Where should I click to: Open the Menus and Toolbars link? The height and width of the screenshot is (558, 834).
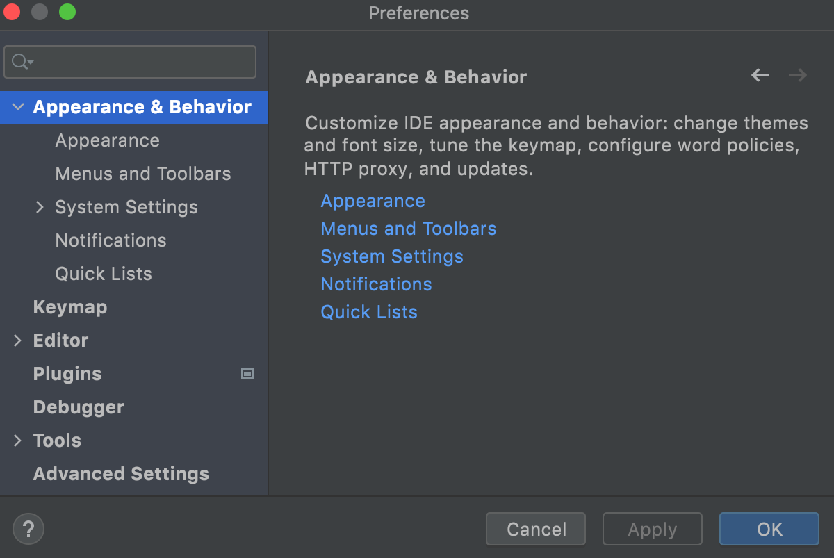[x=408, y=229]
